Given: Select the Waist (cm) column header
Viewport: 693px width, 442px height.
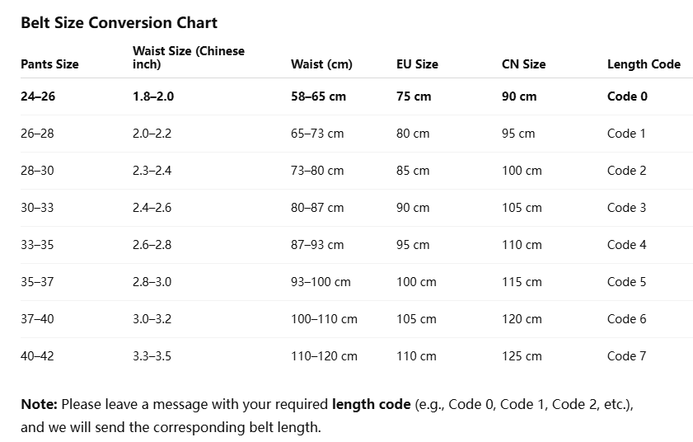Looking at the screenshot, I should pos(321,64).
